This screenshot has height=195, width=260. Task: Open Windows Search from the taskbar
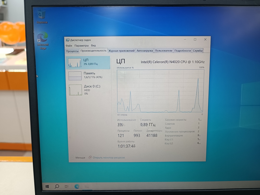[57, 186]
